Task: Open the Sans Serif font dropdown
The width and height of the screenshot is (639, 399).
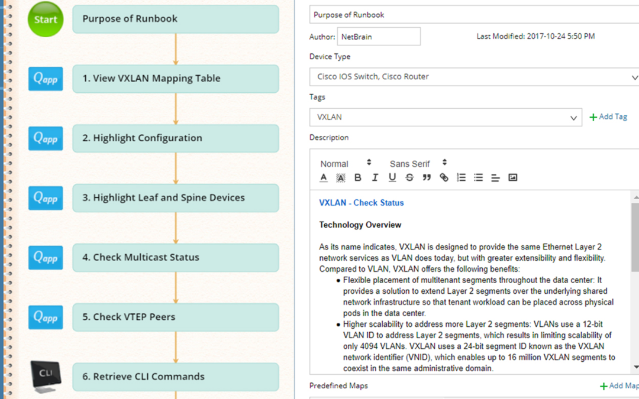Action: click(418, 164)
